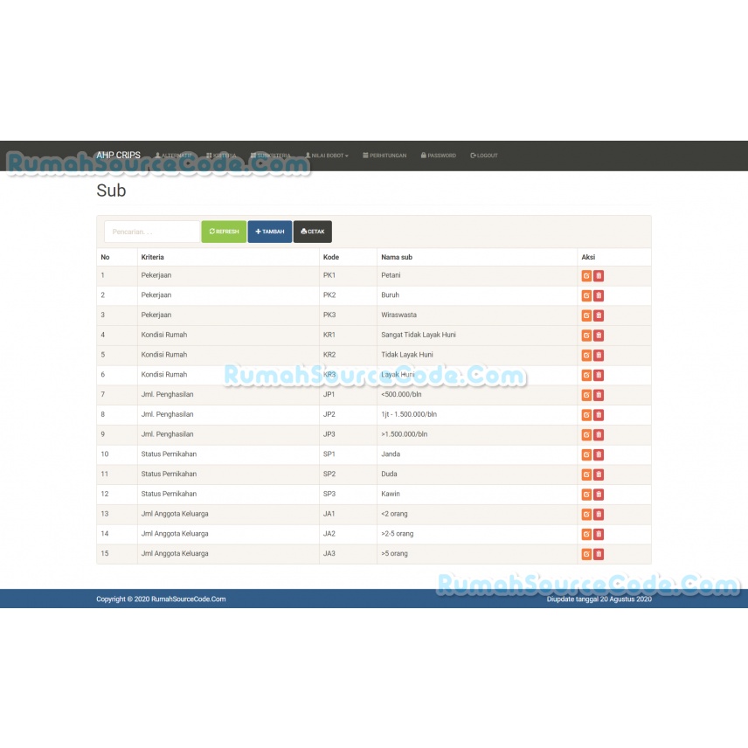Click the Copyright RumahSourceCode.Com footer text

161,599
